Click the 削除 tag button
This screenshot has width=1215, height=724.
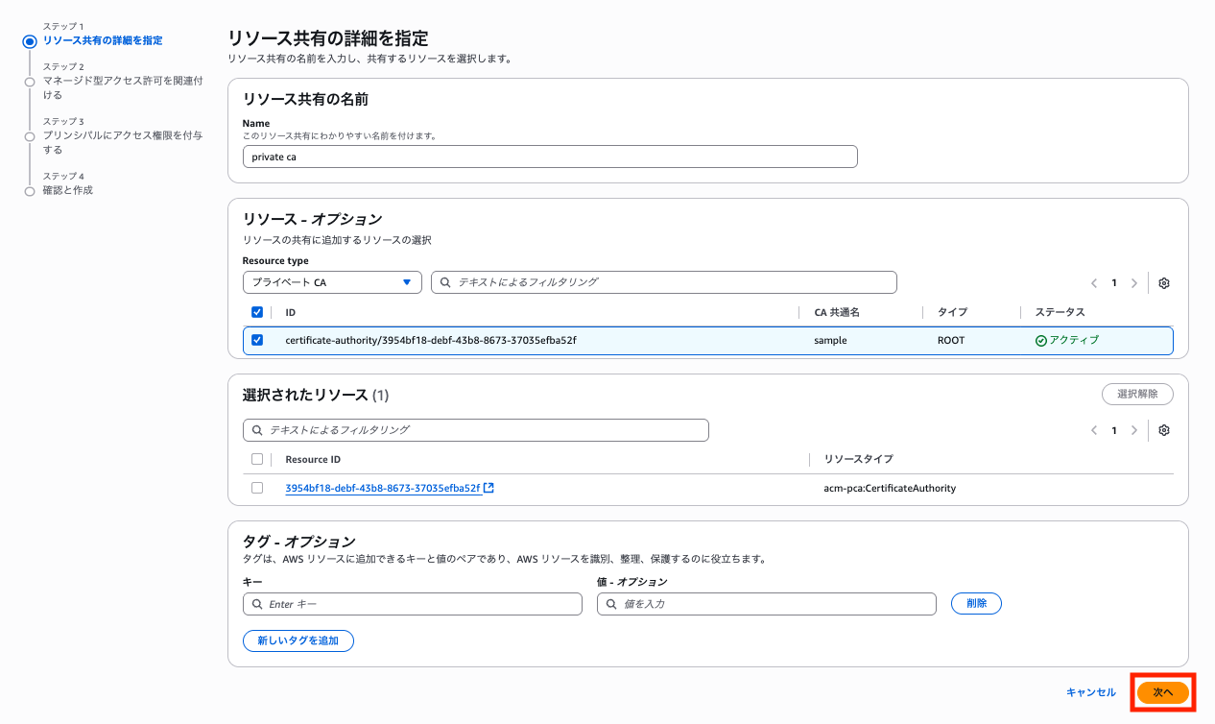coord(976,603)
